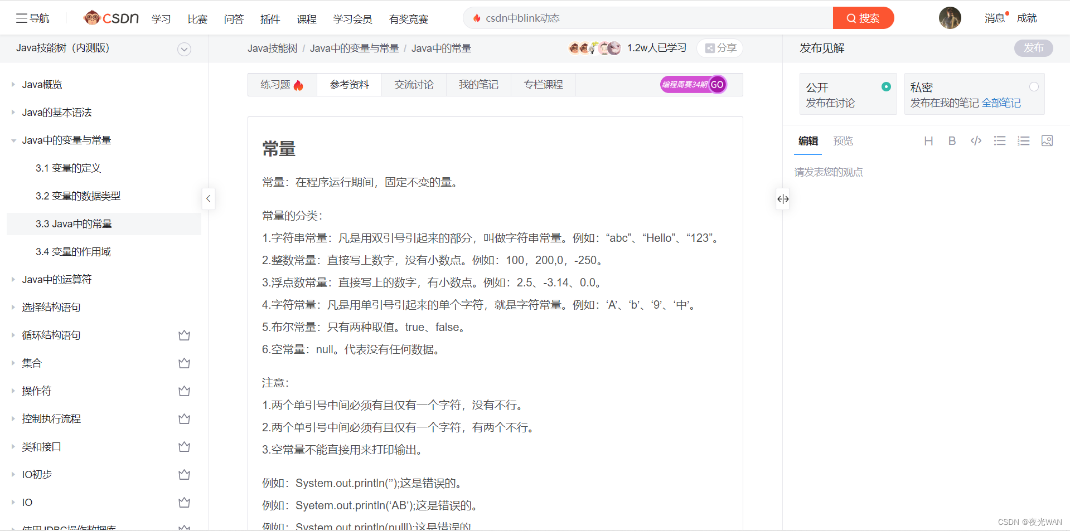Expand the Java概览 tree node
This screenshot has height=531, width=1070.
13,84
